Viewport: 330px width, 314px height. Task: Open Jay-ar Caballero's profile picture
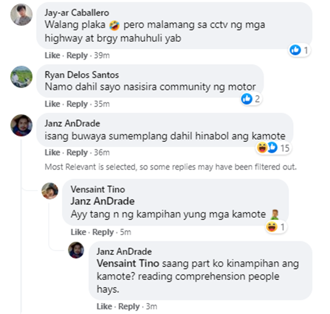coord(22,15)
